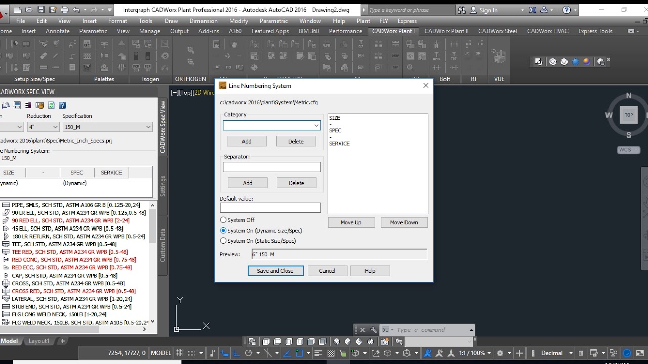Open the Specification dropdown showing 150_M

tap(107, 127)
